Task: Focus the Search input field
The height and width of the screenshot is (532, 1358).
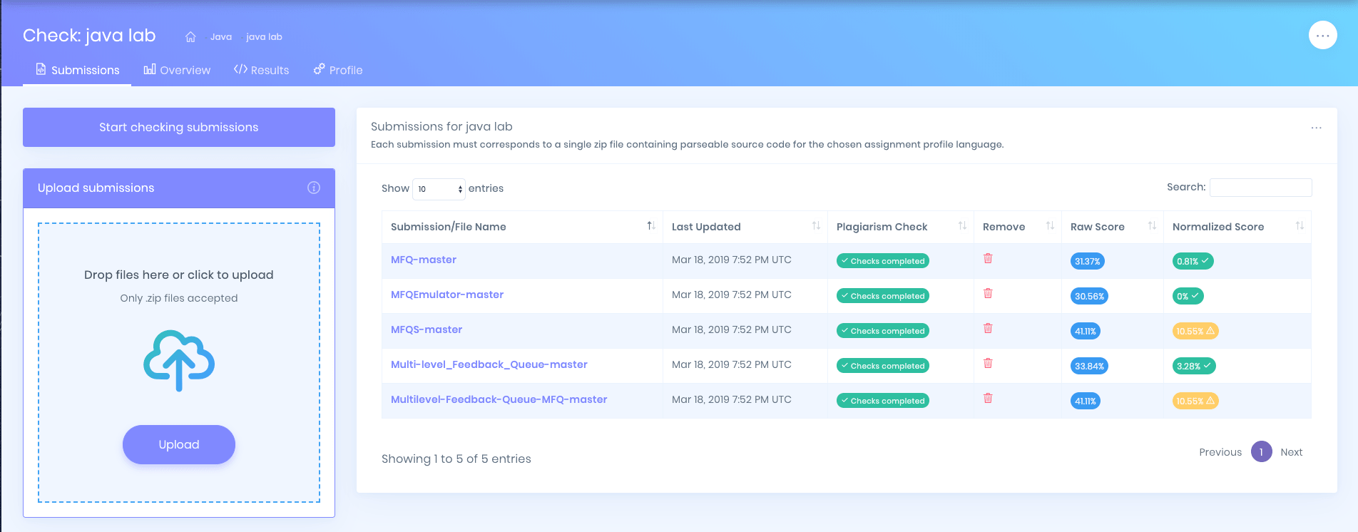Action: [x=1261, y=187]
